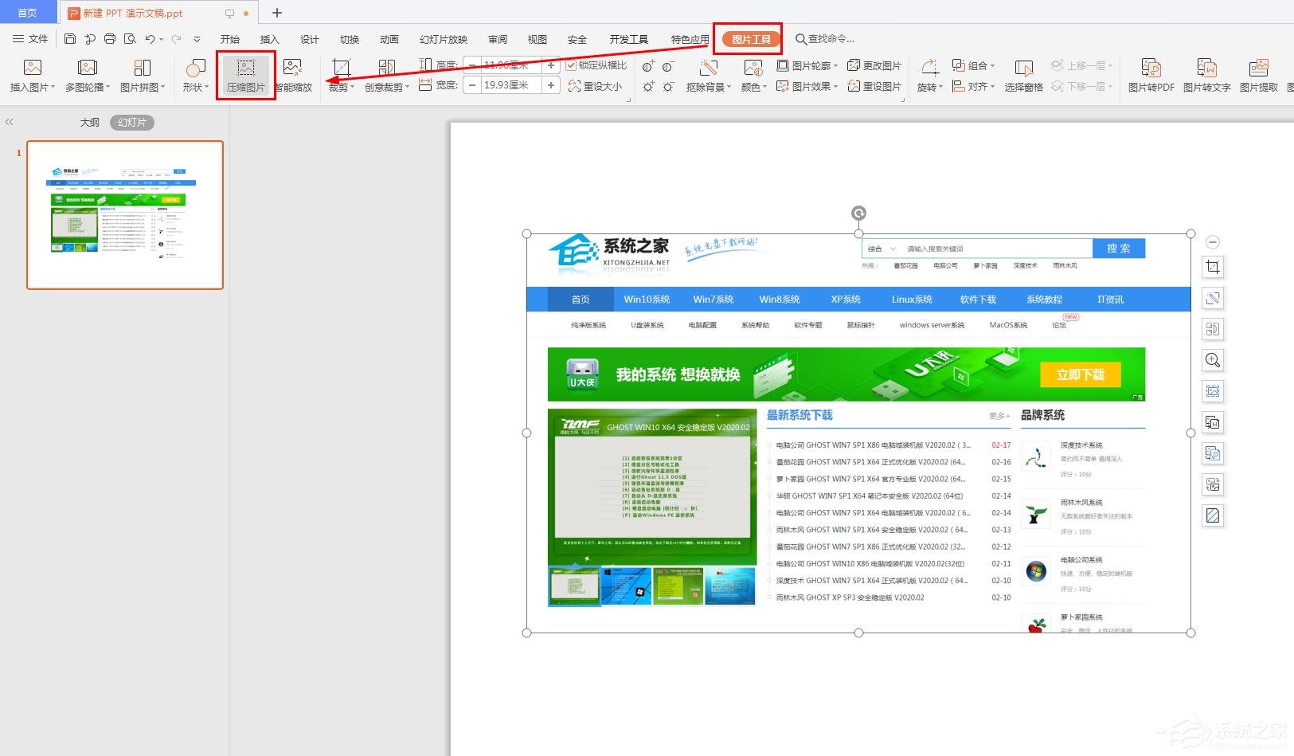Open the Animation (动画) ribbon tab
The image size is (1294, 756).
pos(389,39)
